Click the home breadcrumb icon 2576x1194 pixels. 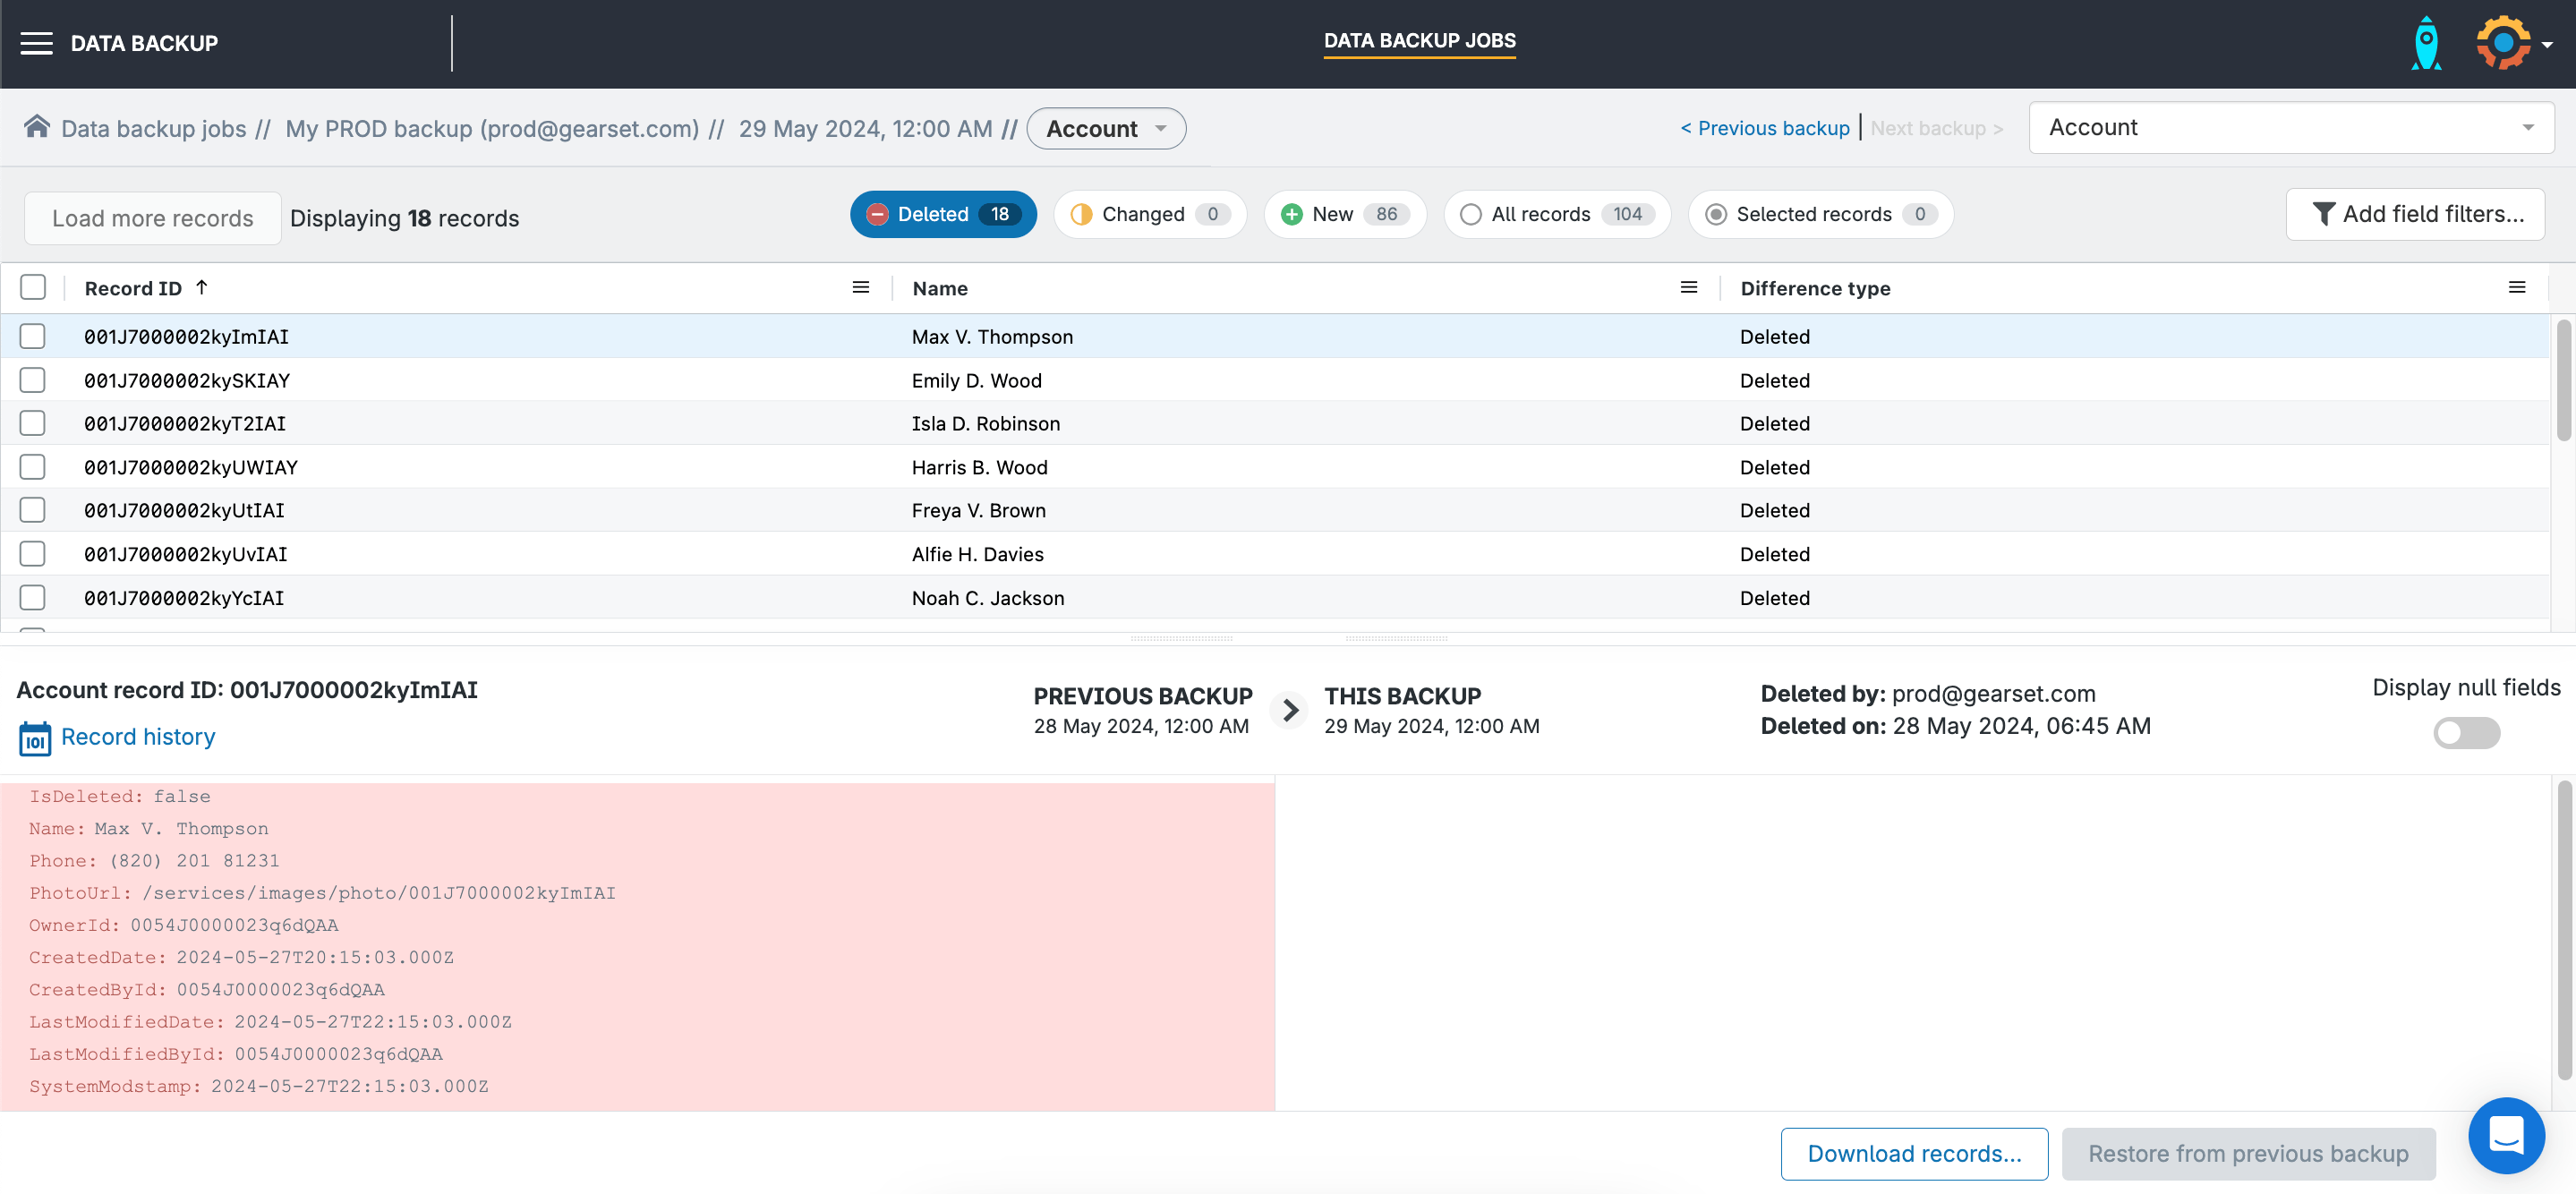[x=37, y=127]
